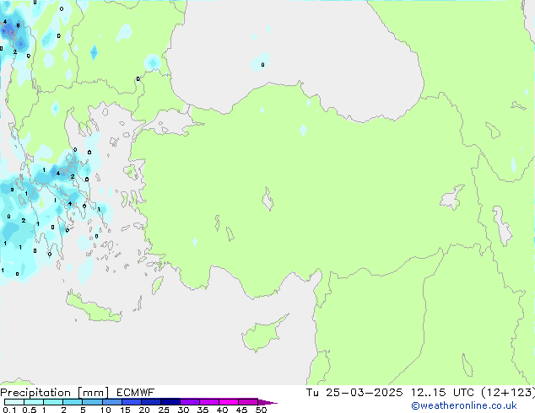Click the island of Crete on the map

tap(93, 308)
